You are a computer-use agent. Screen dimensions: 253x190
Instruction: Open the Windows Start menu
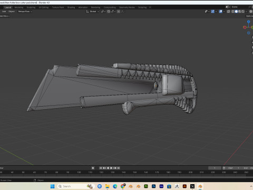pyautogui.click(x=52, y=186)
